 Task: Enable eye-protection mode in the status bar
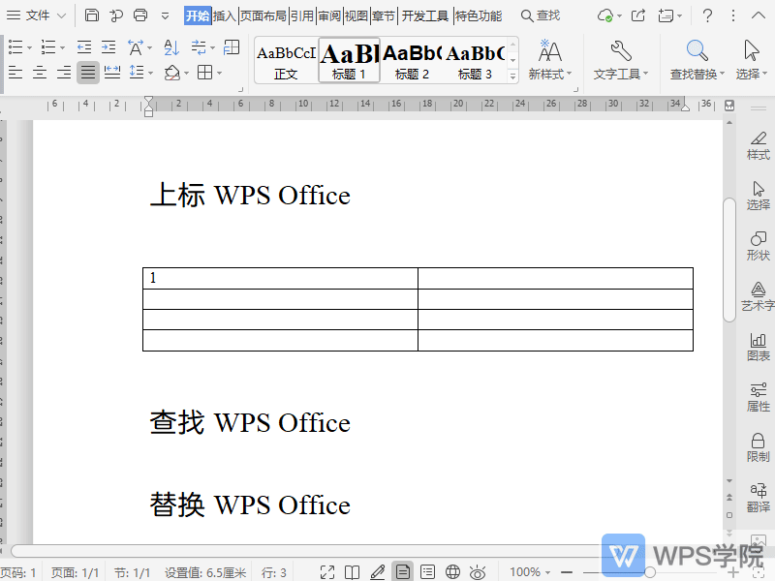point(477,571)
